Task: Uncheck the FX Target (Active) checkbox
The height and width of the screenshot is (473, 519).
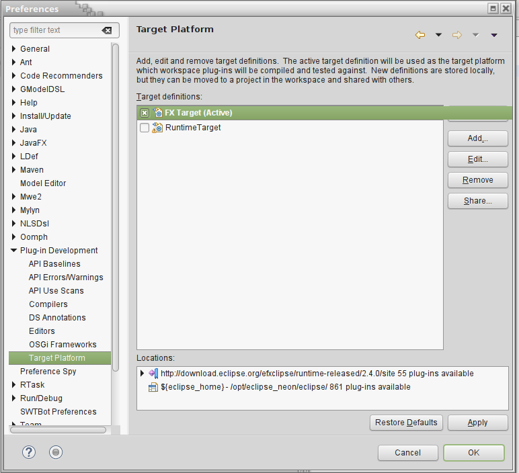Action: (145, 113)
